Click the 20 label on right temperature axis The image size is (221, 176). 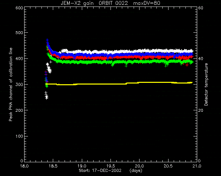(x=201, y=110)
